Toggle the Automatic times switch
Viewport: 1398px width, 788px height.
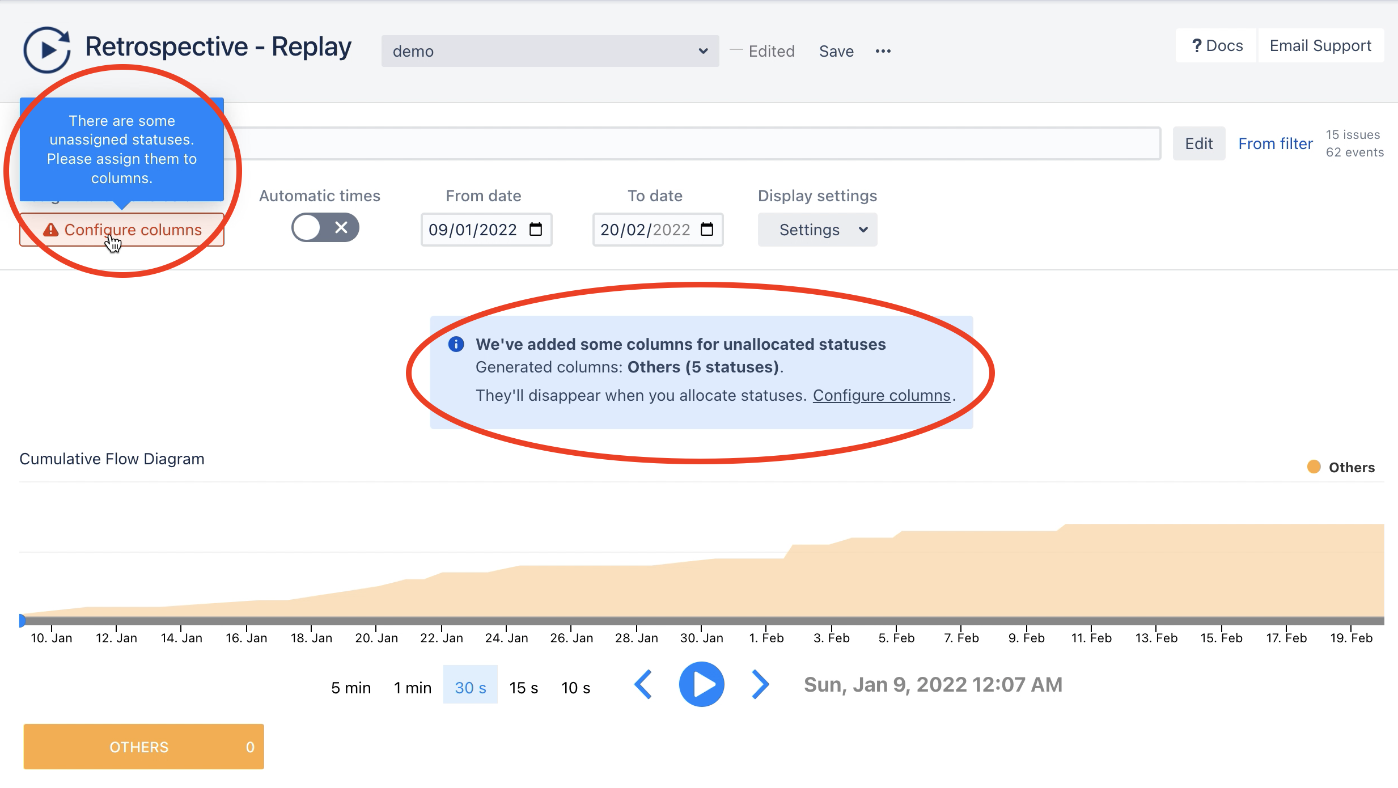[x=325, y=227]
